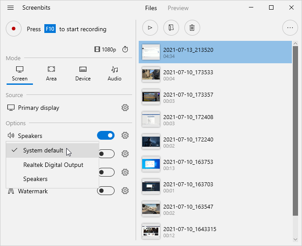Select recording 2021-07-10_1643315

pos(215,231)
